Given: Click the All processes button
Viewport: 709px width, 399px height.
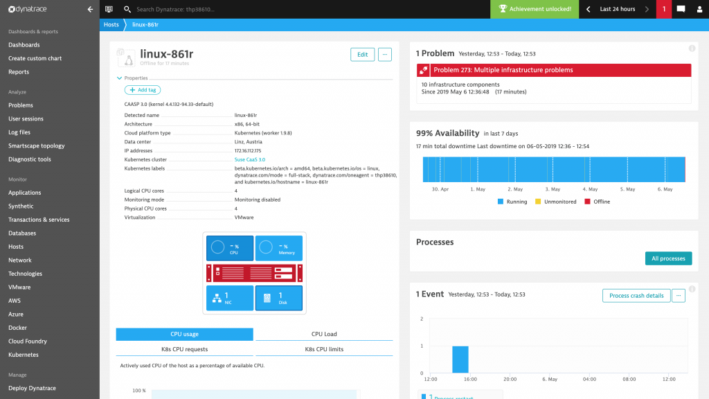Looking at the screenshot, I should point(668,258).
